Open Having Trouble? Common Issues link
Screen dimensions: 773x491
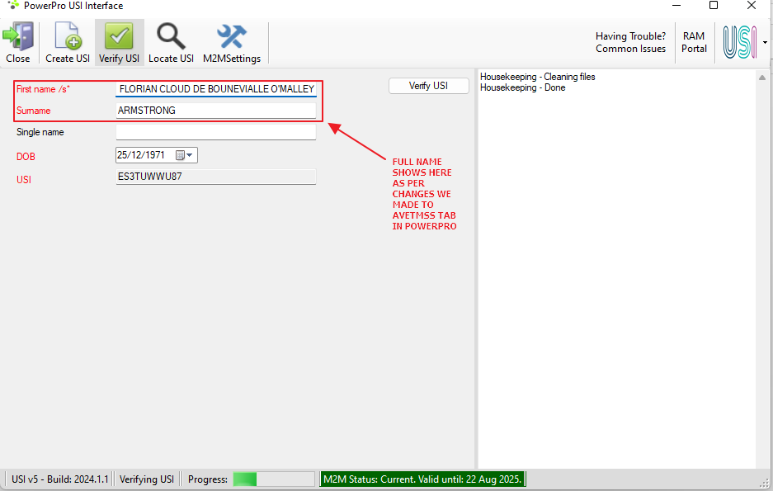point(630,42)
